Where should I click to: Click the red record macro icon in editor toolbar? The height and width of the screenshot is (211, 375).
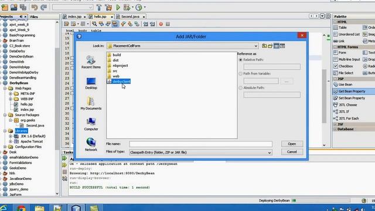click(x=161, y=24)
